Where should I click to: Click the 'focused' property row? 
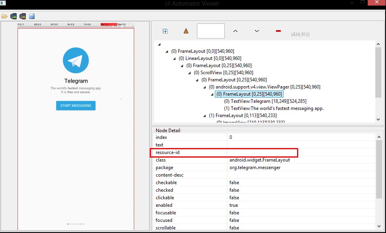pos(264,220)
